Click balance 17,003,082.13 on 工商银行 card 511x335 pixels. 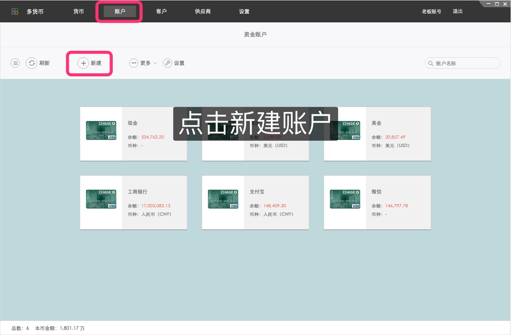156,206
